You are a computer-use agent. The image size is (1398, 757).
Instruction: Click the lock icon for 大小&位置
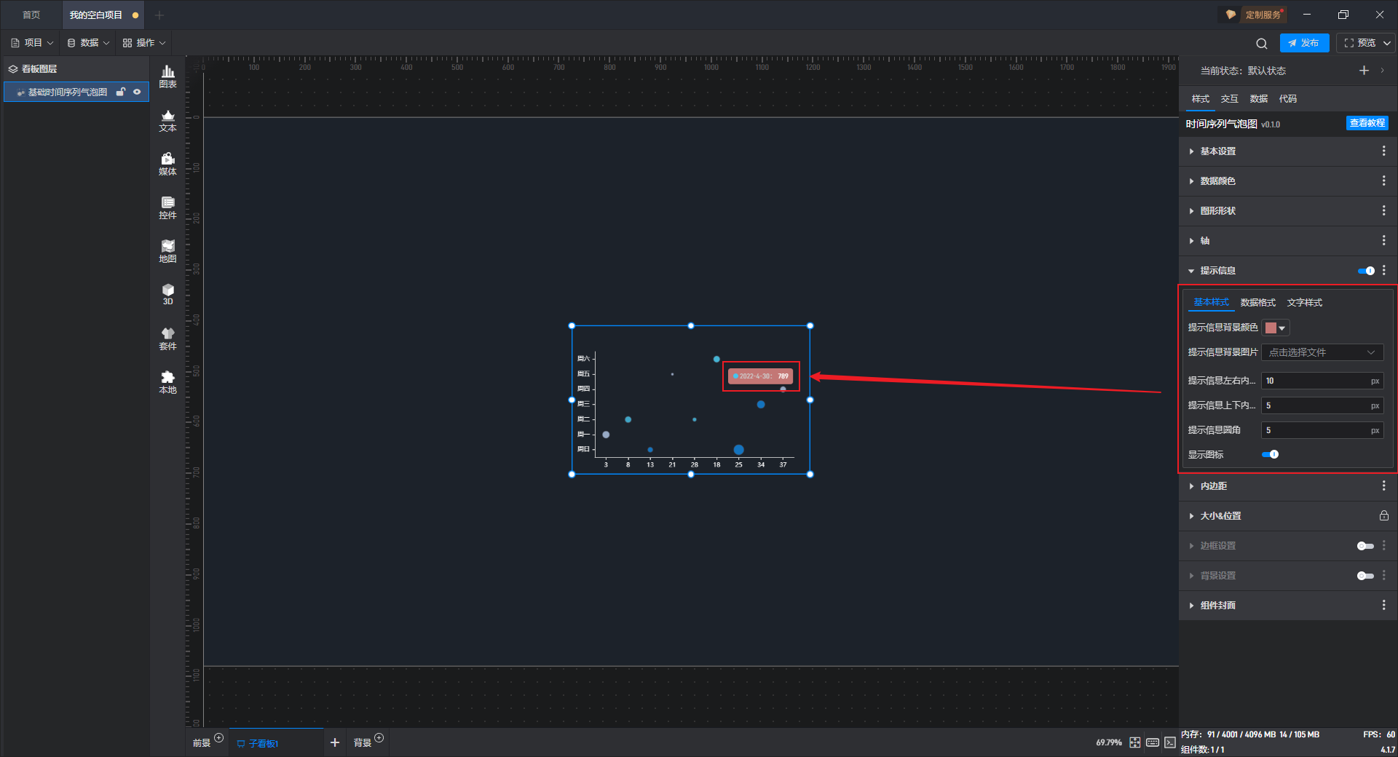pos(1383,515)
